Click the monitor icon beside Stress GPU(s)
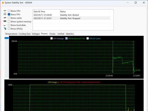148x111 pixels. click(5, 28)
